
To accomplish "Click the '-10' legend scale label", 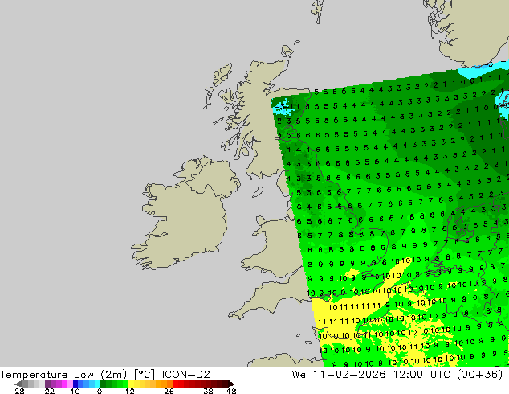I will click(x=71, y=391).
